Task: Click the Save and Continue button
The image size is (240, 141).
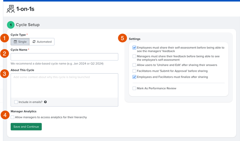Action: [x=26, y=127]
